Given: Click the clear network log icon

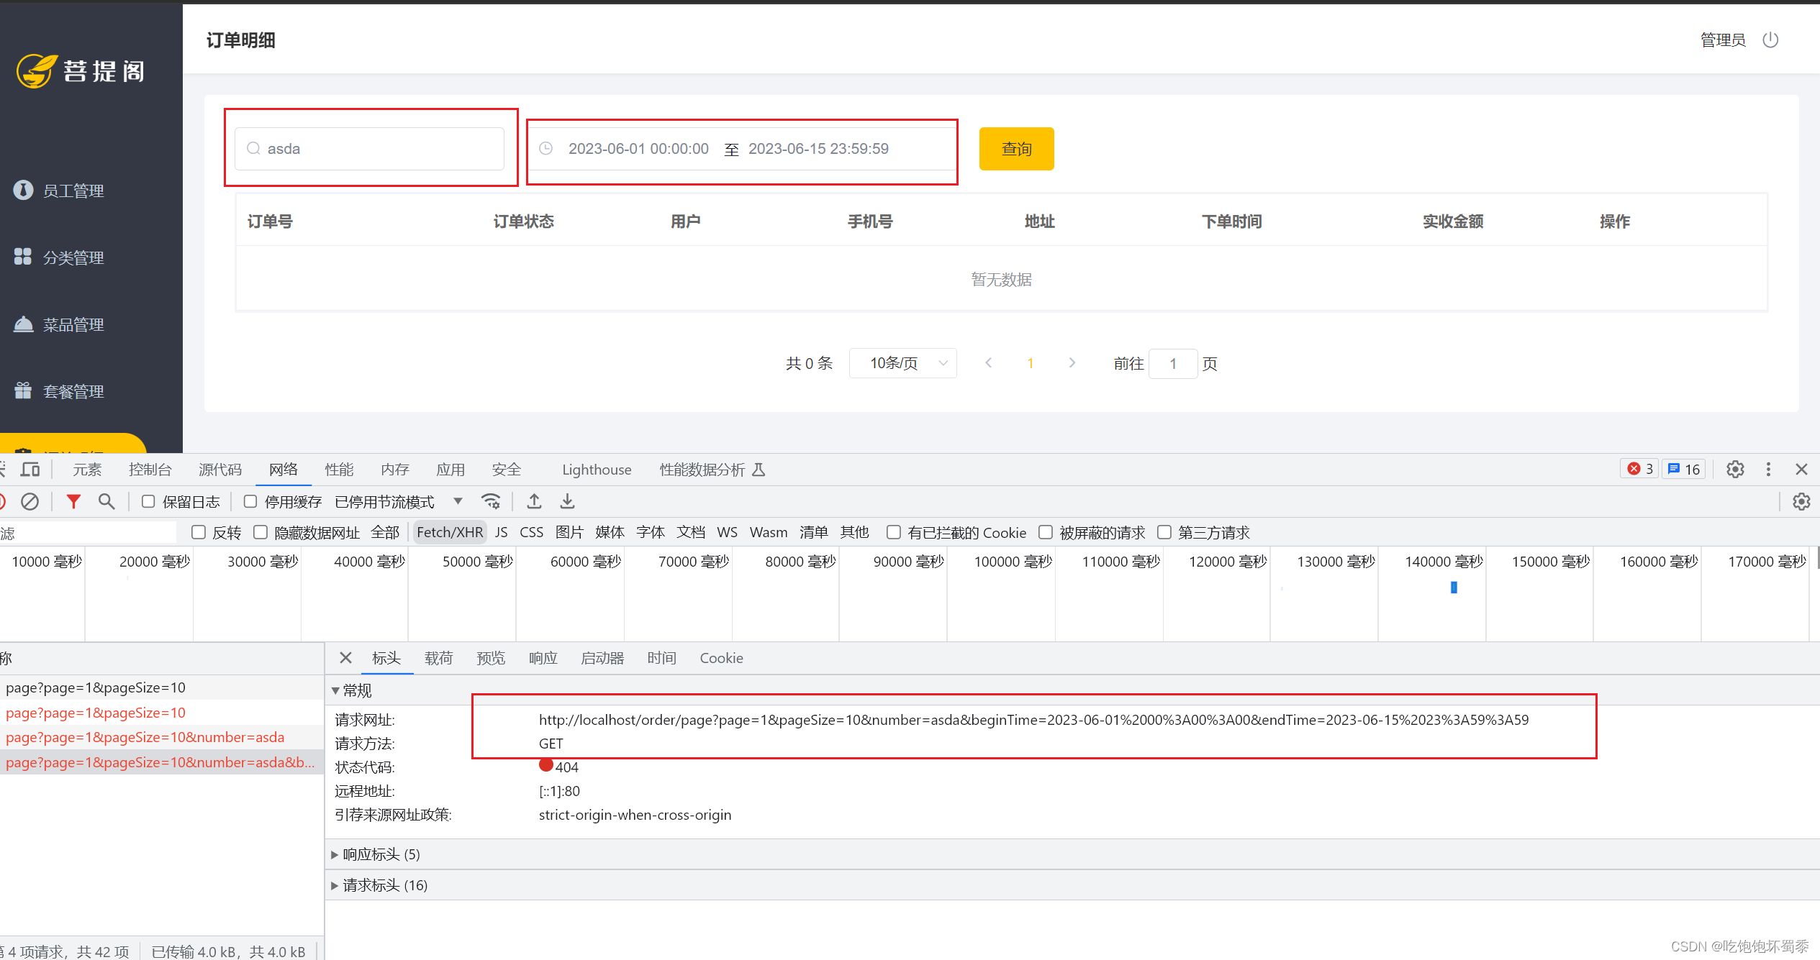Looking at the screenshot, I should pos(30,501).
